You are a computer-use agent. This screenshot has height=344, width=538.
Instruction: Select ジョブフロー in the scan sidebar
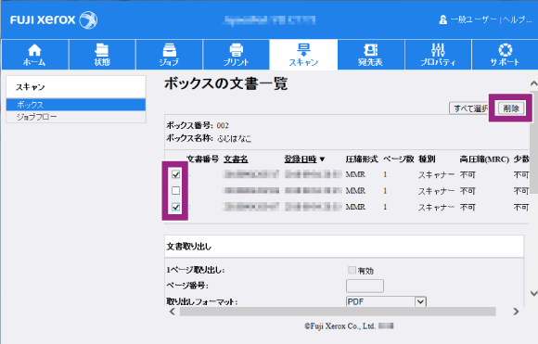pyautogui.click(x=76, y=117)
